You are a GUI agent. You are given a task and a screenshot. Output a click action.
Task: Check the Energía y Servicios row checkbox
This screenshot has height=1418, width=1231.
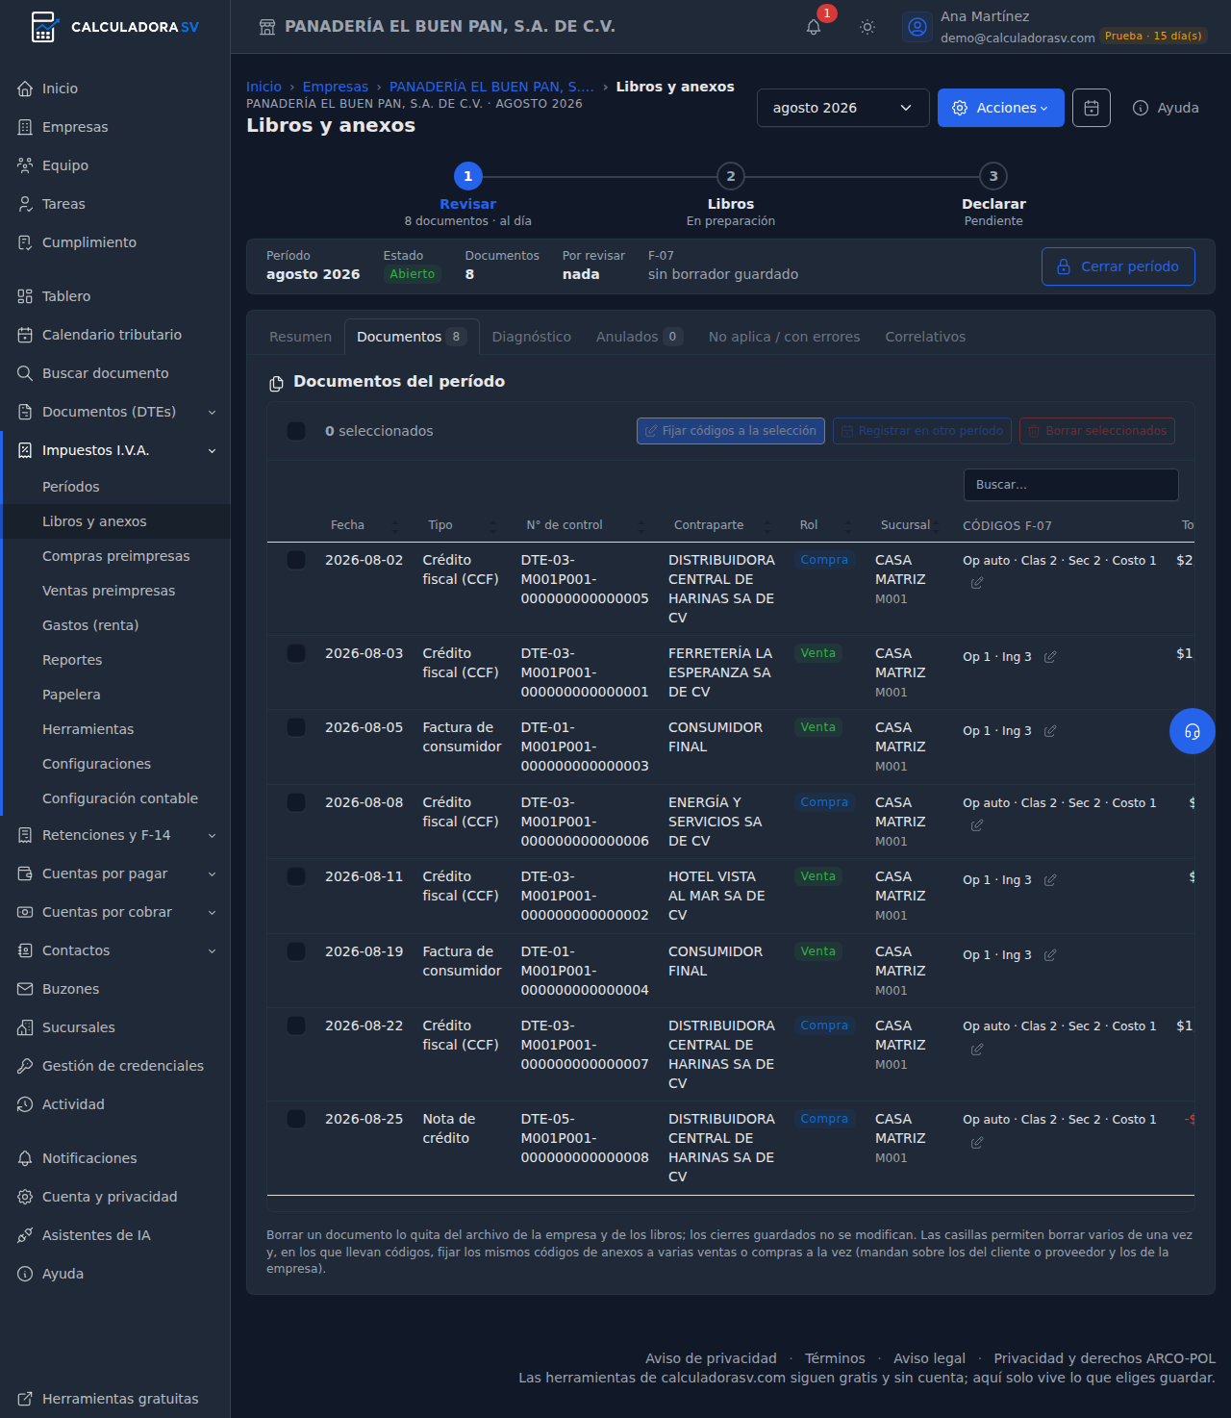tap(296, 802)
